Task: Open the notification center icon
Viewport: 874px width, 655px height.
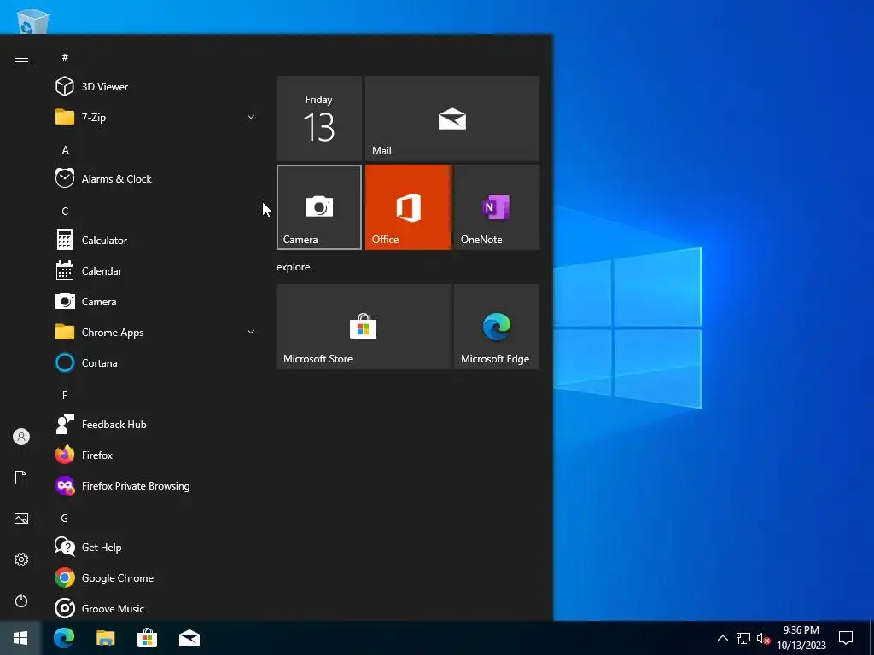Action: point(846,638)
